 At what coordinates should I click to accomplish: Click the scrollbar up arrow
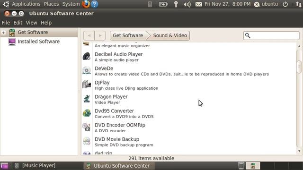[299, 46]
